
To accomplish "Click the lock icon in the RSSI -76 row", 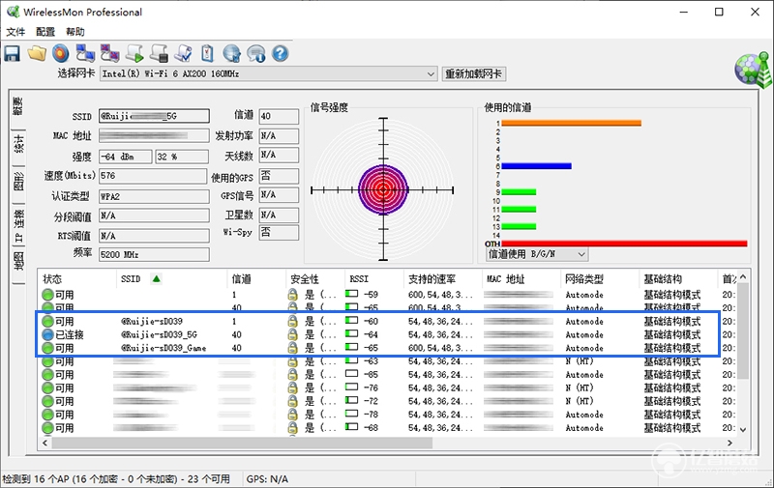I will (x=293, y=388).
